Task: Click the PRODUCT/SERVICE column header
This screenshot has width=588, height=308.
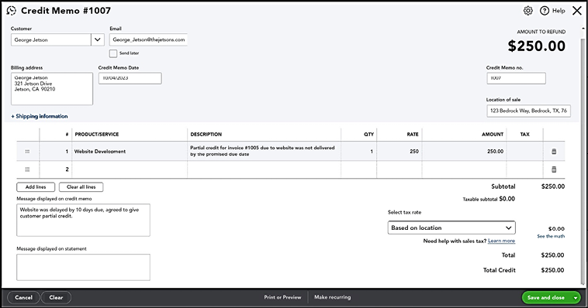Action: pyautogui.click(x=97, y=135)
